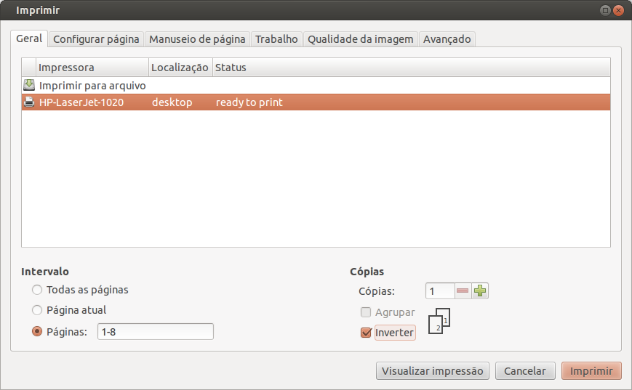Close the Imprimir dialog
The image size is (632, 390).
click(618, 10)
